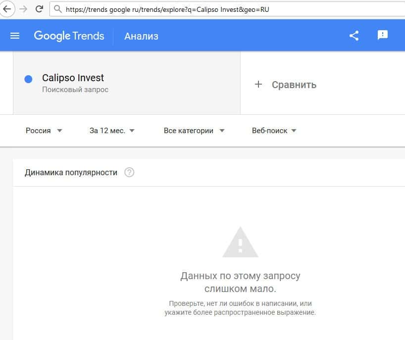This screenshot has width=405, height=340.
Task: Open the Веб-поиск search type dropdown
Action: pyautogui.click(x=274, y=131)
